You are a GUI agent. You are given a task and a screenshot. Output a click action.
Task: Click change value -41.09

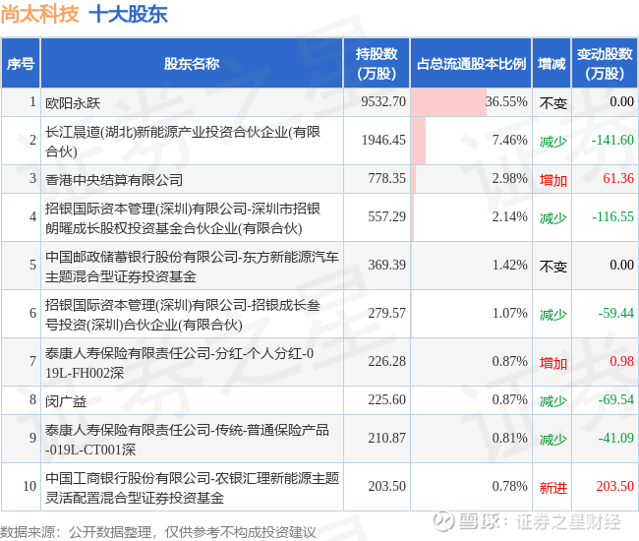tap(616, 438)
